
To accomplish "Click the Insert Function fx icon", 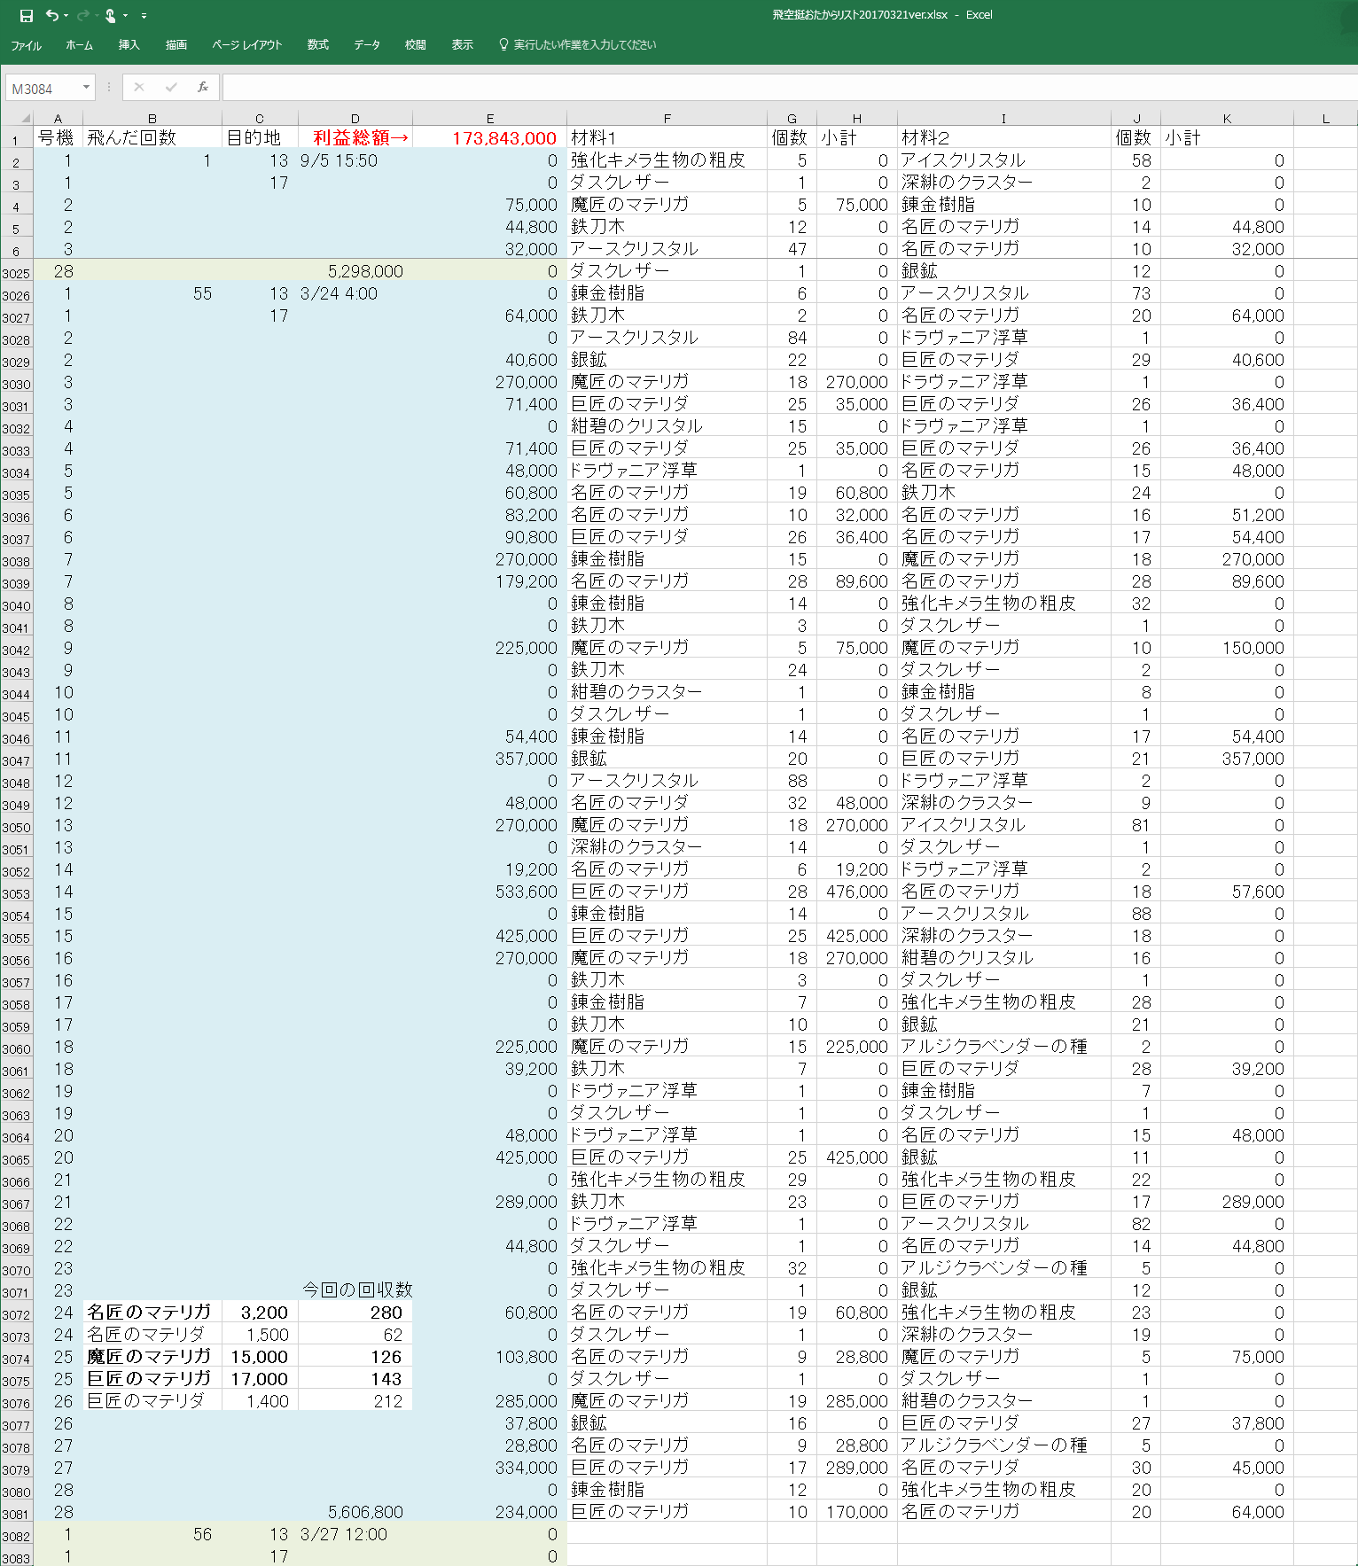I will (203, 87).
